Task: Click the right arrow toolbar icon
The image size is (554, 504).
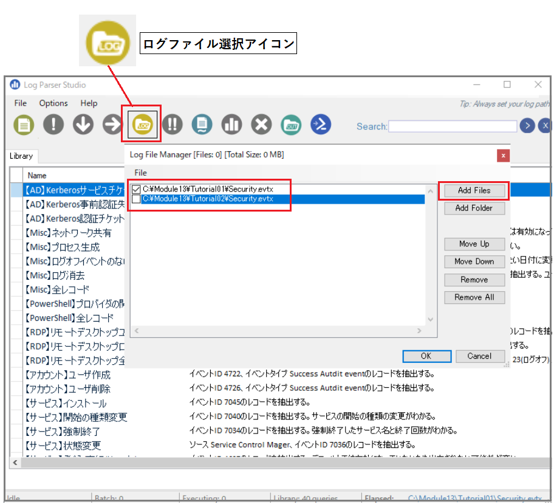Action: point(112,125)
